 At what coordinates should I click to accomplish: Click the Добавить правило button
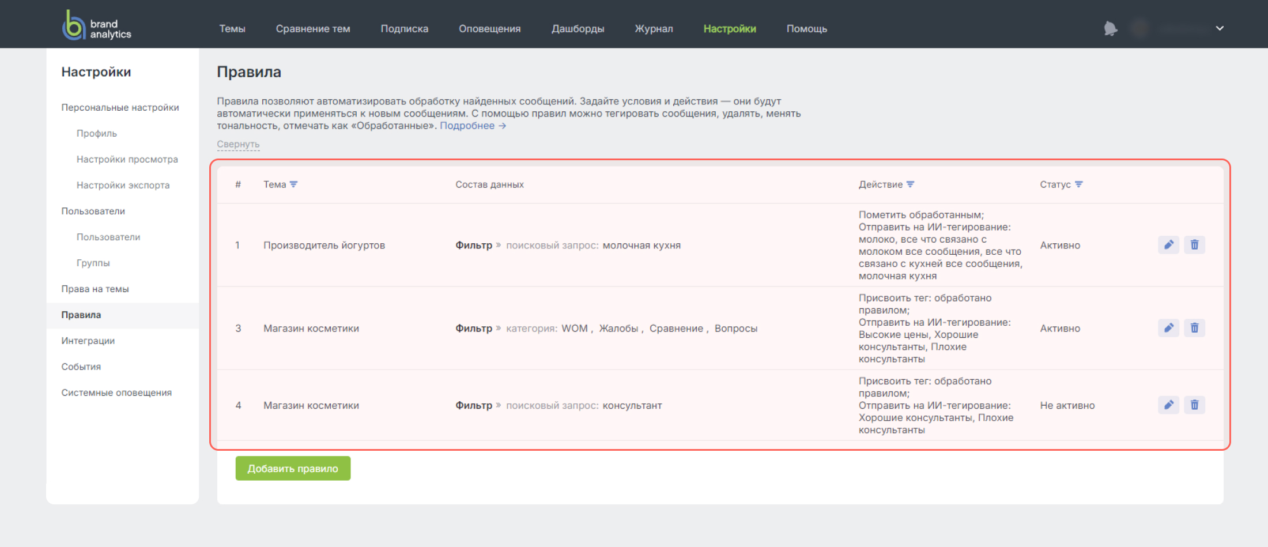tap(293, 469)
